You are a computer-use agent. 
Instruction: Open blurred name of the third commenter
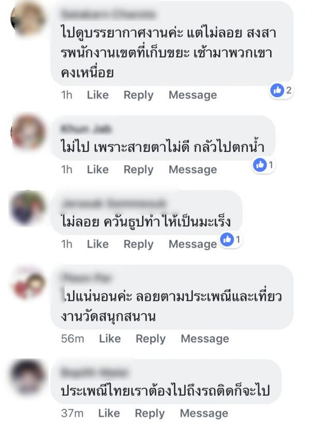pyautogui.click(x=113, y=204)
